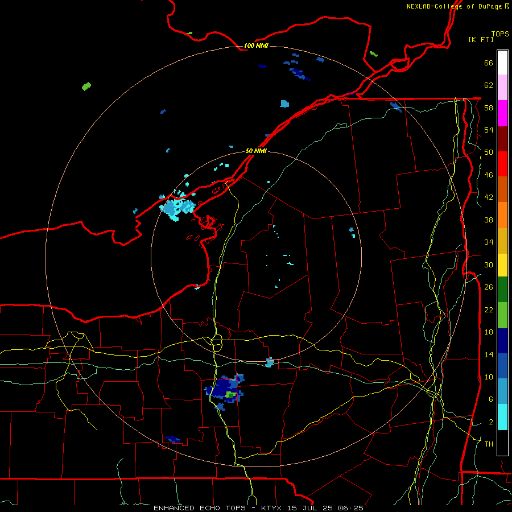Screen dimensions: 512x512
Task: Click the KTYX radar site identifier
Action: pyautogui.click(x=271, y=508)
